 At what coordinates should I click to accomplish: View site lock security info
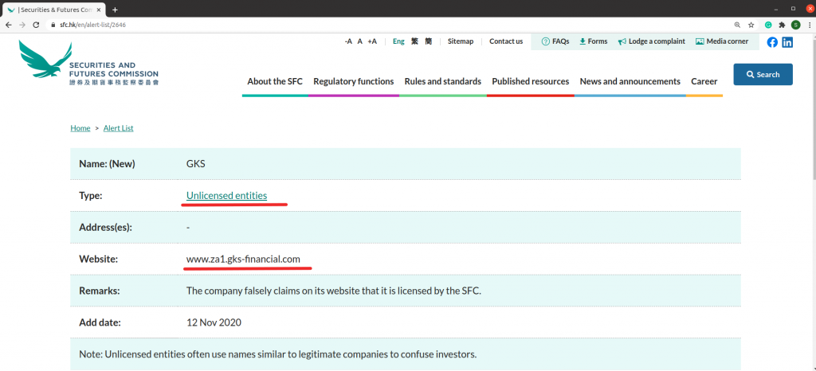[x=53, y=25]
